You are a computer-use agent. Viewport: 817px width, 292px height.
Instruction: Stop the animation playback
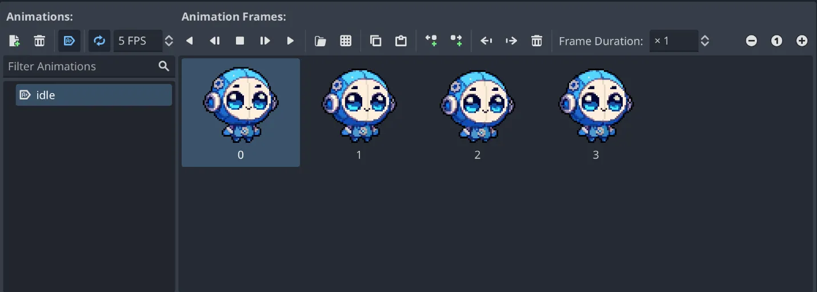click(240, 41)
